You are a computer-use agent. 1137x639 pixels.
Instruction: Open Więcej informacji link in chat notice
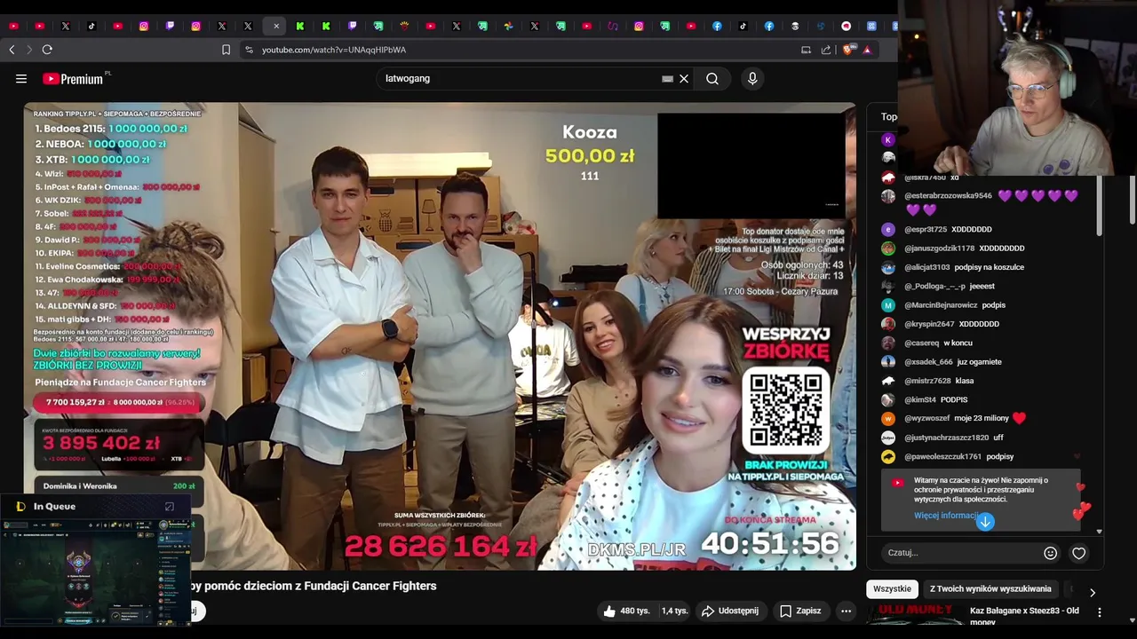pos(945,516)
